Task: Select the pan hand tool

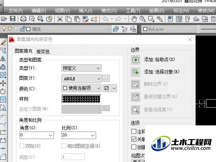Action: tap(134, 19)
